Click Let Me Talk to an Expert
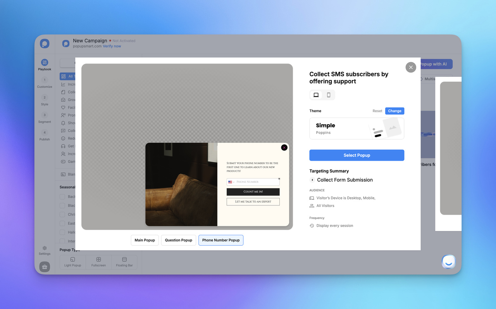496x309 pixels. 253,202
